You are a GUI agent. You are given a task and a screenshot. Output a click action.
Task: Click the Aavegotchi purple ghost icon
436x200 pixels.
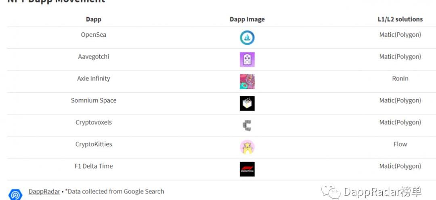click(247, 60)
